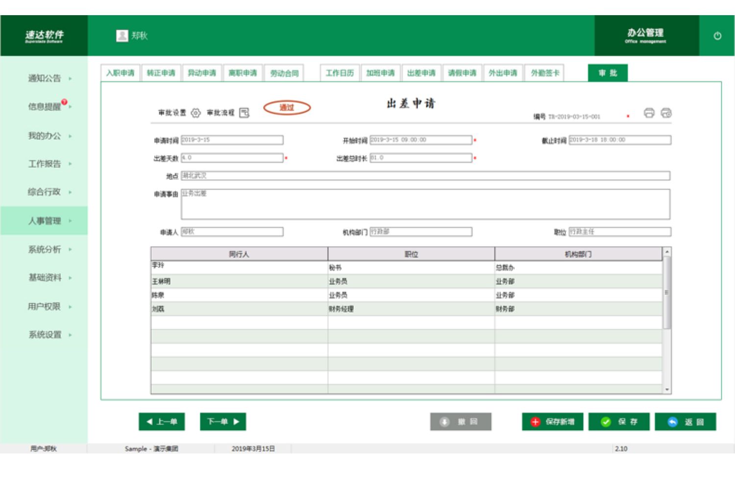The image size is (735, 499).
Task: Click the 职位 input field
Action: 620,232
